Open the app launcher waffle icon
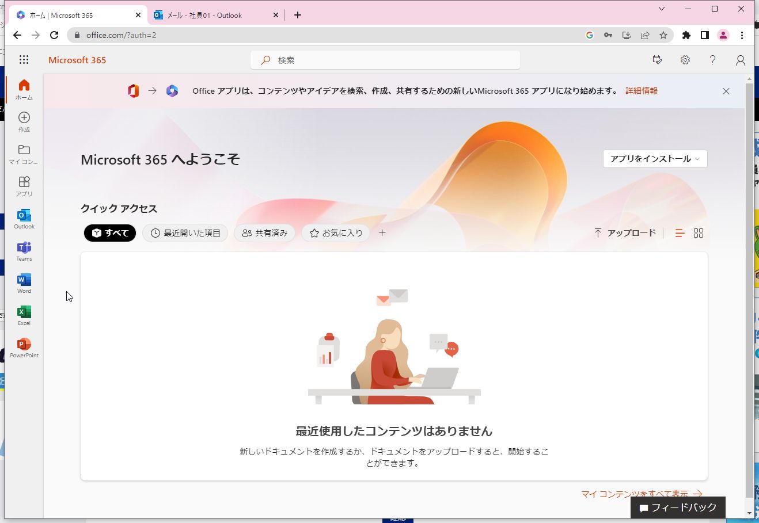759x523 pixels. click(x=24, y=60)
